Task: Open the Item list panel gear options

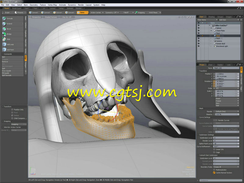Action: [240, 16]
